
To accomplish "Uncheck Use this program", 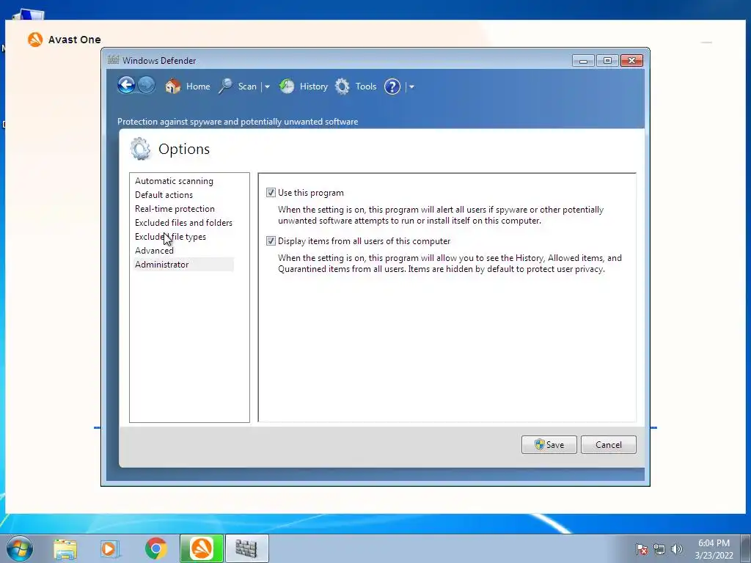I will point(271,193).
